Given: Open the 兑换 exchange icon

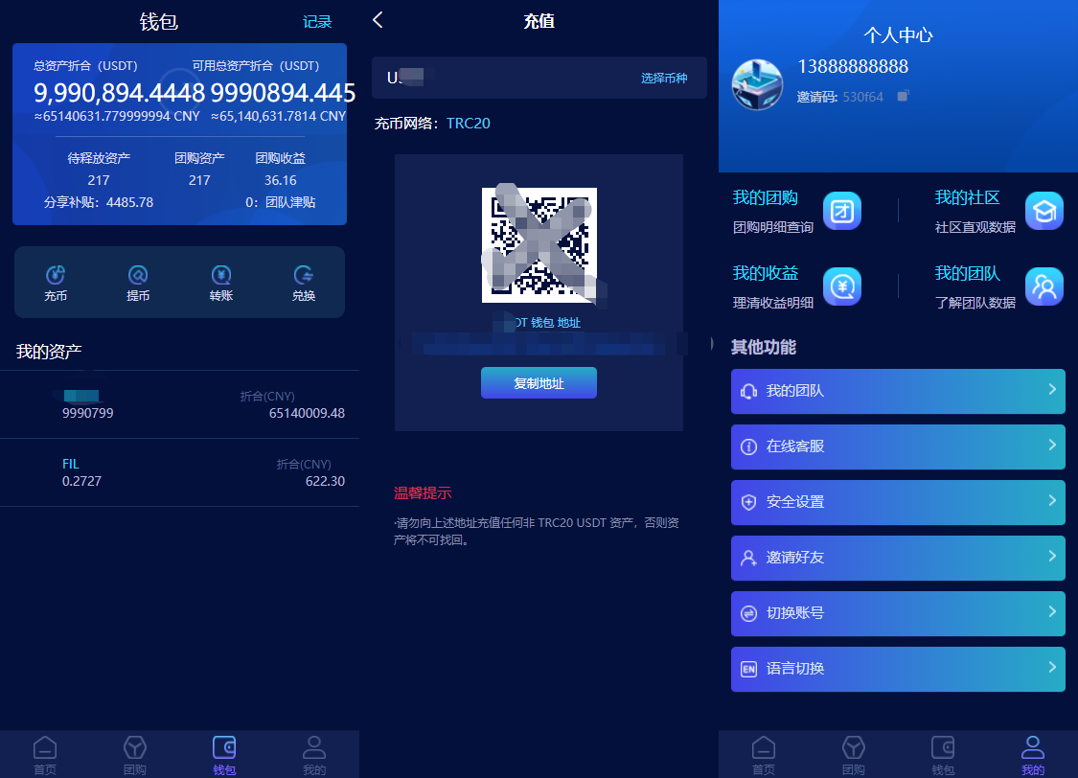Looking at the screenshot, I should (x=303, y=275).
